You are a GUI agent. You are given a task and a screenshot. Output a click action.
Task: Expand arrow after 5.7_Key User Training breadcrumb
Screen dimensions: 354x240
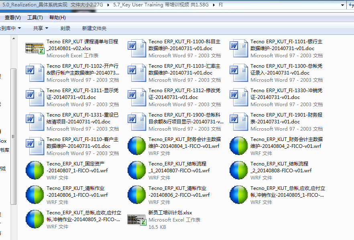pyautogui.click(x=214, y=5)
